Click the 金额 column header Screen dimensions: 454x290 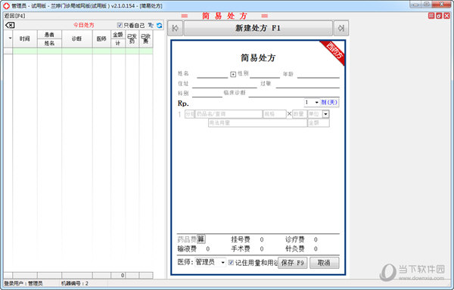[x=118, y=35]
